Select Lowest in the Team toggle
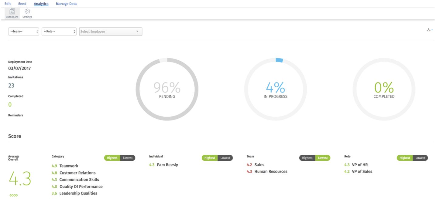436x202 pixels. [323, 158]
